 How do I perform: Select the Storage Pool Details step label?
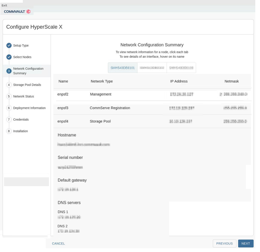27,85
